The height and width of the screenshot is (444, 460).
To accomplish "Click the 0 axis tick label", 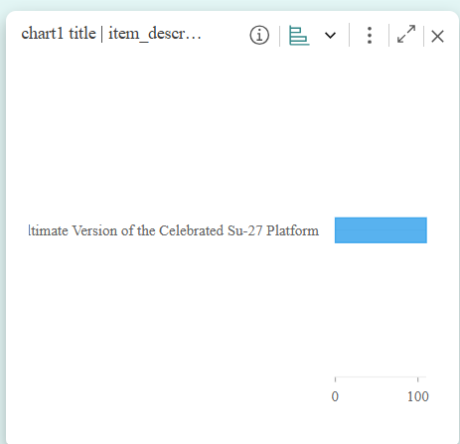I will click(x=335, y=396).
